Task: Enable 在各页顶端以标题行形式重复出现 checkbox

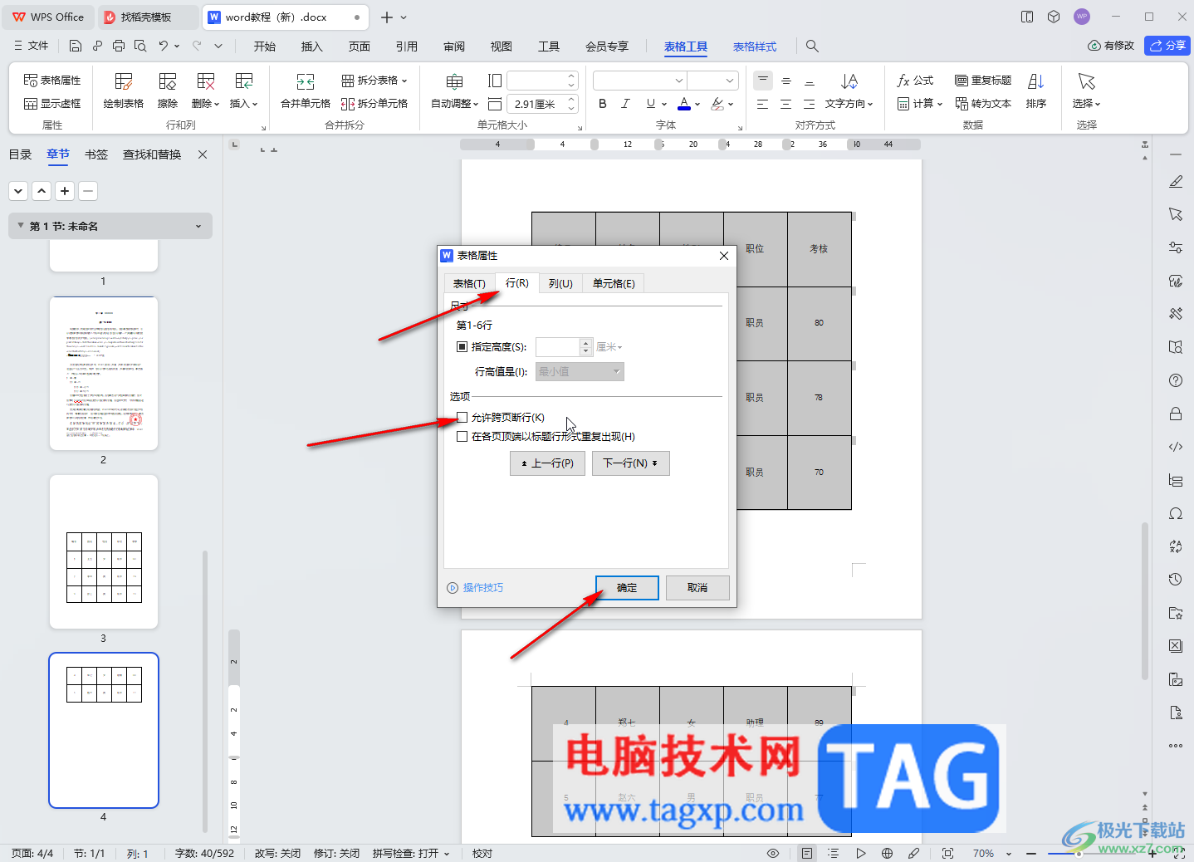Action: pyautogui.click(x=462, y=437)
